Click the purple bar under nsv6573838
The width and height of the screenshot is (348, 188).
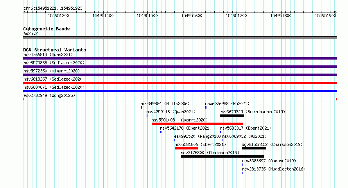(x=180, y=67)
